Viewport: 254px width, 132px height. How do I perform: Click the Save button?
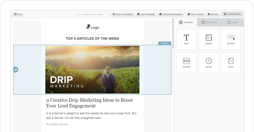pyautogui.click(x=18, y=14)
